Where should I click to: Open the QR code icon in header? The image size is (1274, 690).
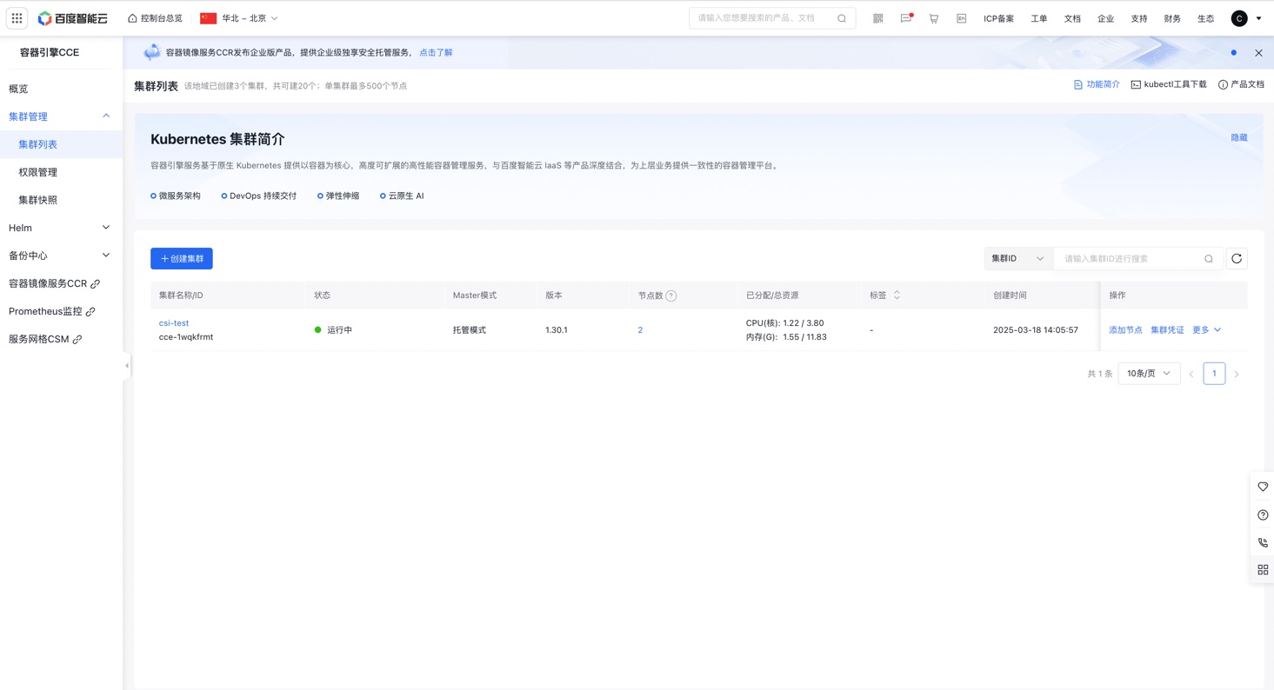coord(877,18)
